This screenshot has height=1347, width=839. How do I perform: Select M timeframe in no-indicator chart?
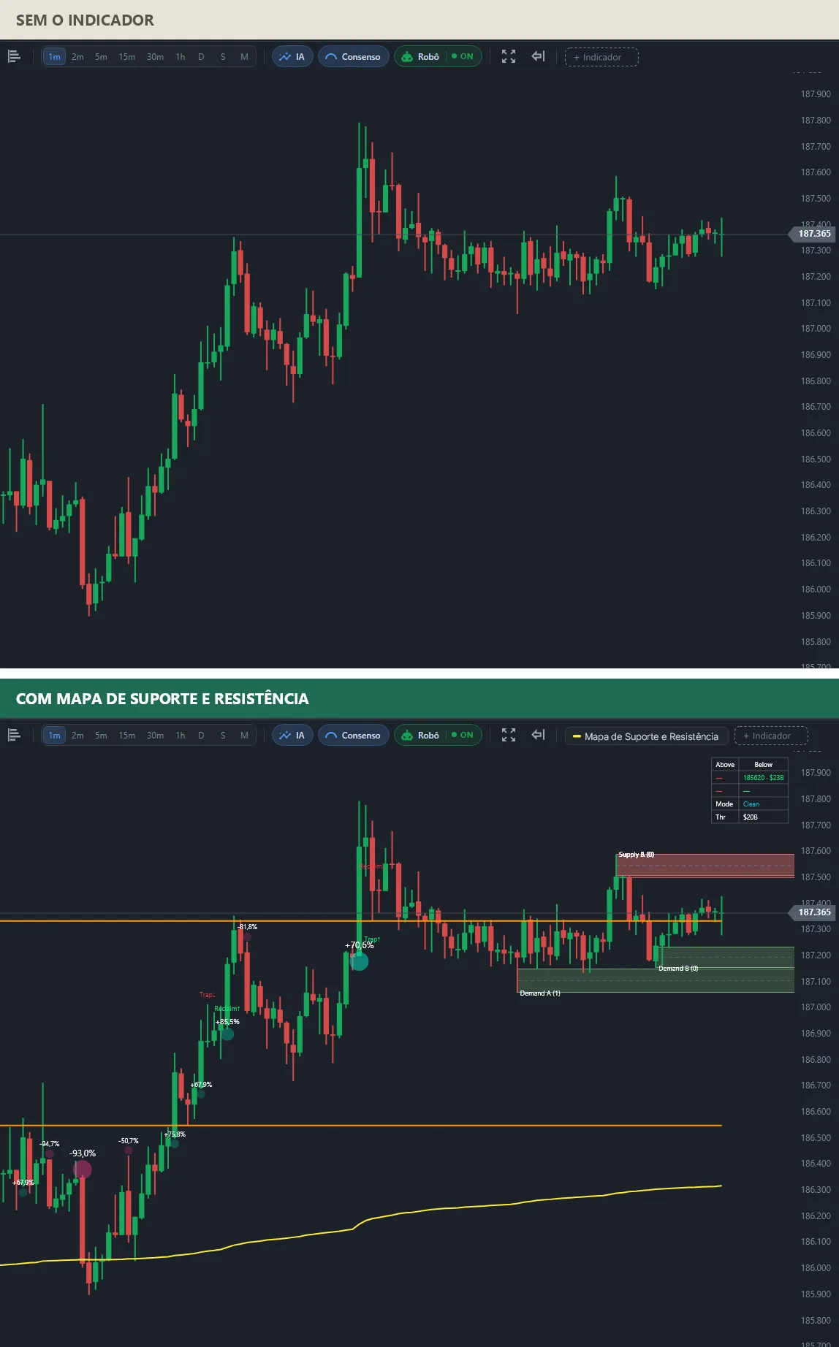click(244, 56)
